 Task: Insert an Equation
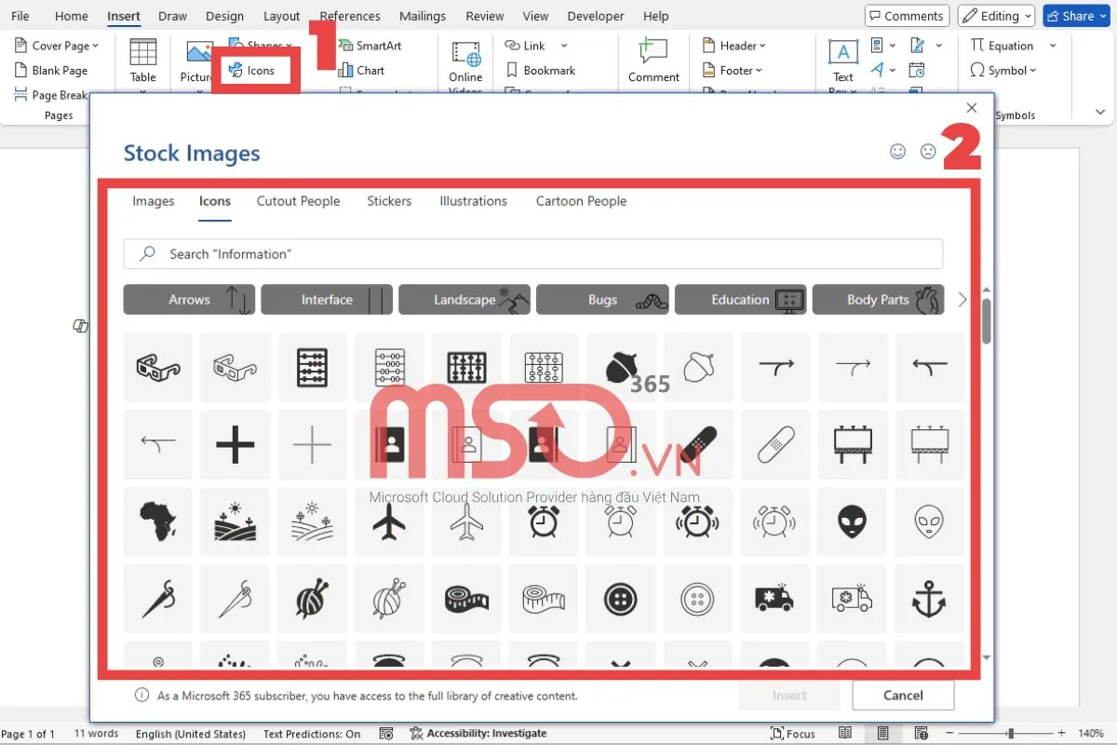pyautogui.click(x=1005, y=45)
